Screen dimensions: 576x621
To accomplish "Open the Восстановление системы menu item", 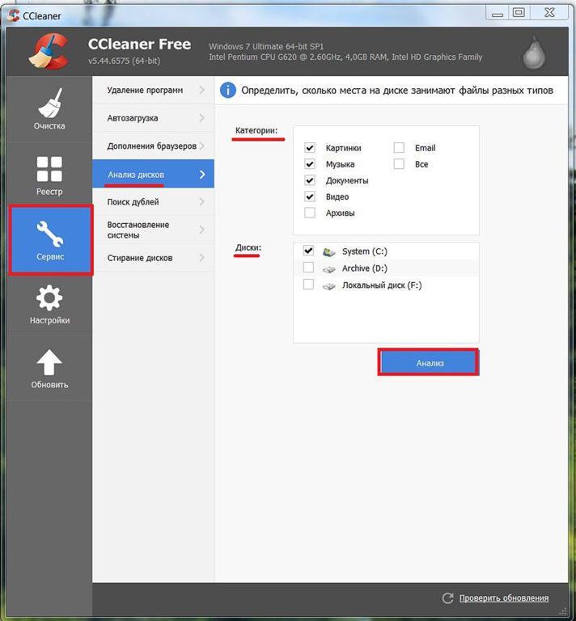I will tap(154, 230).
